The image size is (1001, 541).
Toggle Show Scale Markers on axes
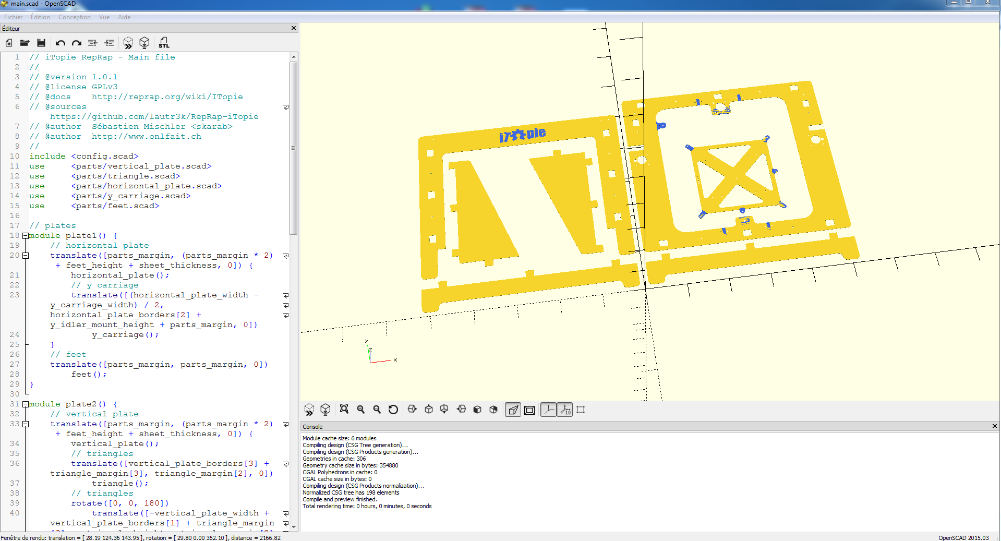(565, 410)
